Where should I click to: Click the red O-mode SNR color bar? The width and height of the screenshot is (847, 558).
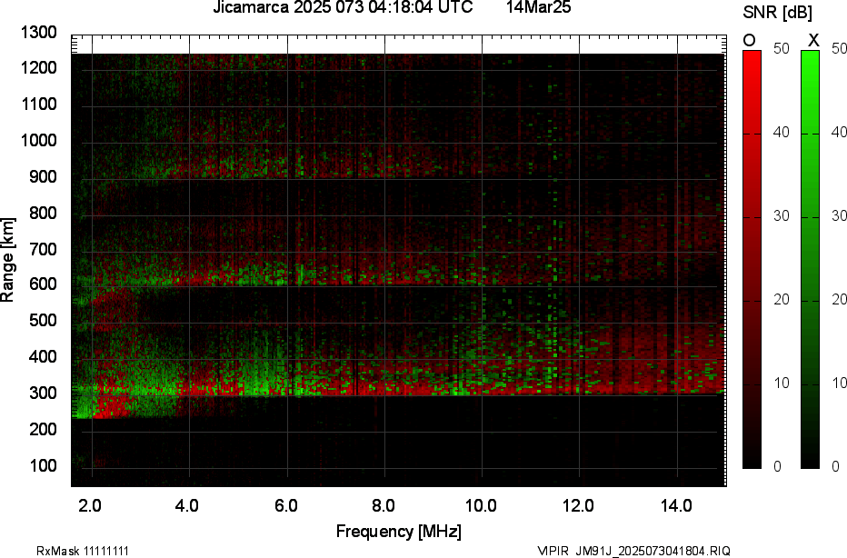pyautogui.click(x=752, y=259)
